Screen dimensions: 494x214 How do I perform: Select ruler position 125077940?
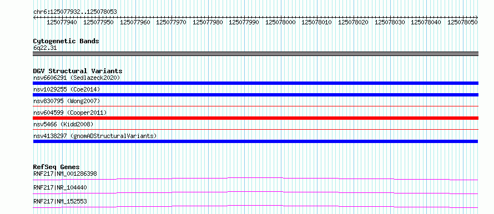pyautogui.click(x=62, y=22)
